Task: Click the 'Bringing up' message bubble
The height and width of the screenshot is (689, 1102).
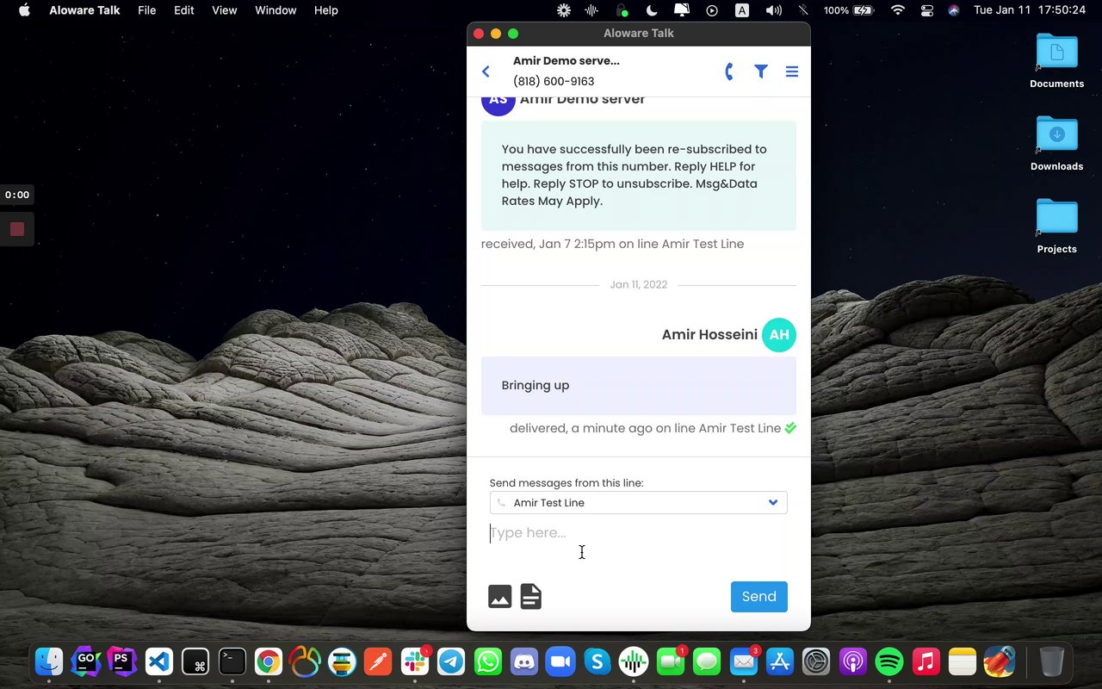Action: 638,386
